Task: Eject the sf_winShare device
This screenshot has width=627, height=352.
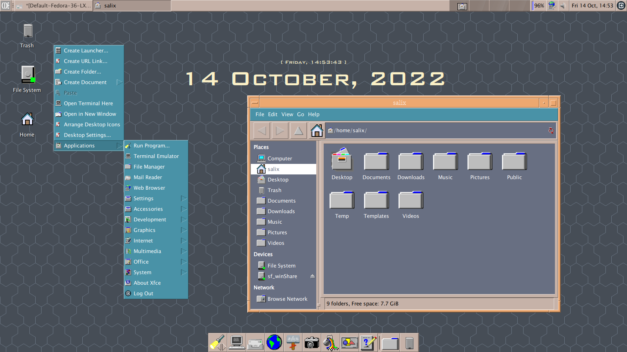Action: click(x=312, y=276)
